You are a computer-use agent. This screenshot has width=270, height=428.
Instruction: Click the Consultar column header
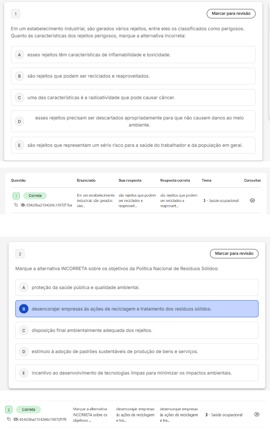[252, 180]
